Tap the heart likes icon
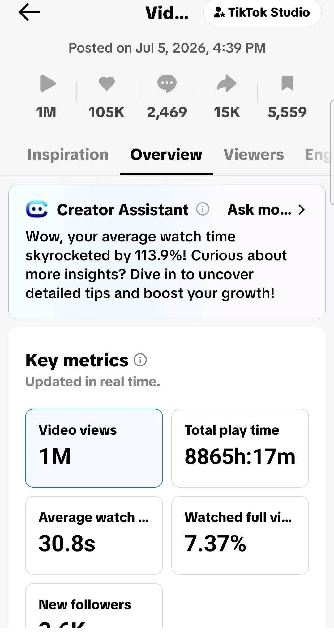 pos(107,83)
